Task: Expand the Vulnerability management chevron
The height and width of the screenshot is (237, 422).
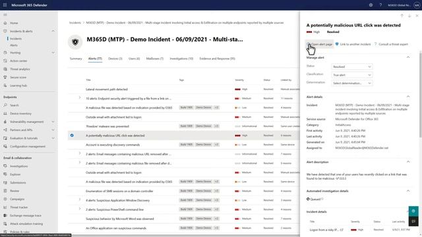Action: [x=53, y=122]
